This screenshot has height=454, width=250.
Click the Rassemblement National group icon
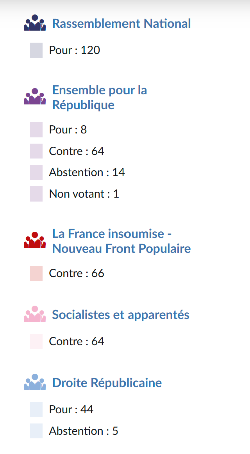pyautogui.click(x=35, y=23)
